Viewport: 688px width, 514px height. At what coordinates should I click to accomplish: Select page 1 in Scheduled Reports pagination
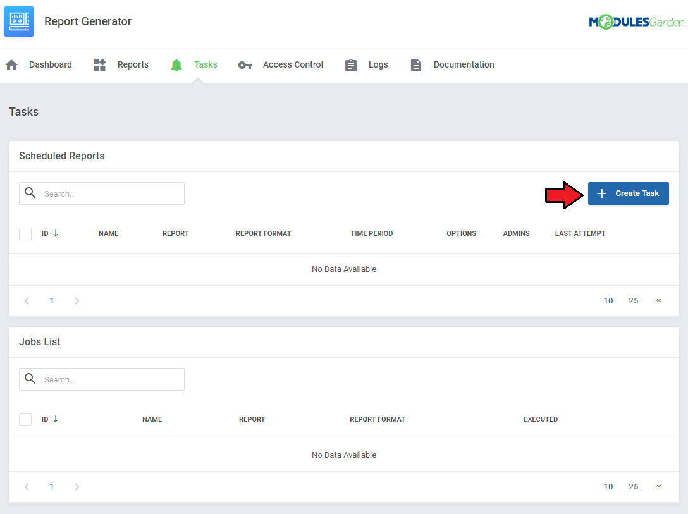tap(52, 301)
